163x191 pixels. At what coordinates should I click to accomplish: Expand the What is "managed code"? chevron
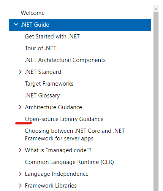20,150
